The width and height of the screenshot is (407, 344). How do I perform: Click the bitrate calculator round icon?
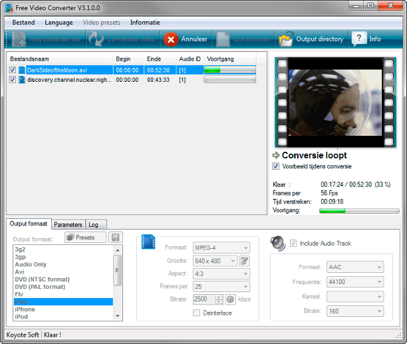230,299
